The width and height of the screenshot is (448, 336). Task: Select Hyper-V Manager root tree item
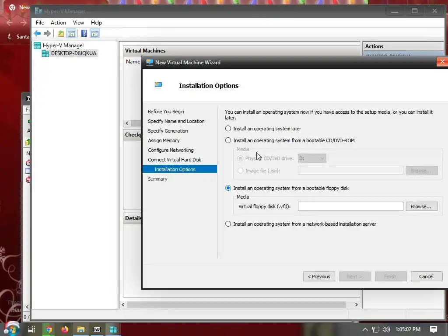tap(63, 45)
